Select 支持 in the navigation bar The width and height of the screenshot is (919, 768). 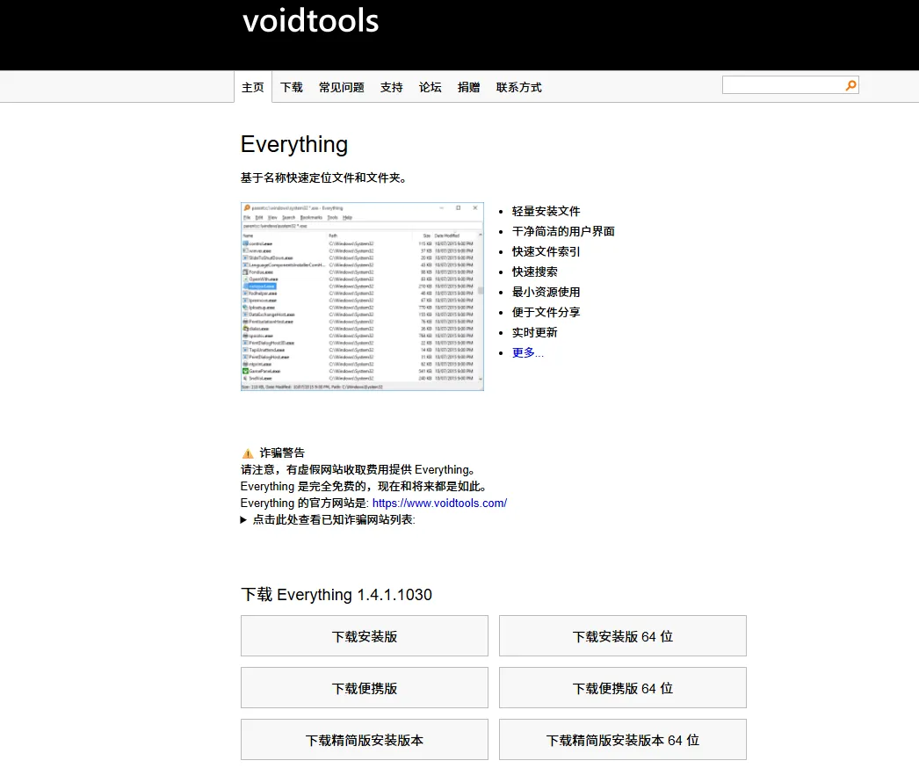(392, 88)
